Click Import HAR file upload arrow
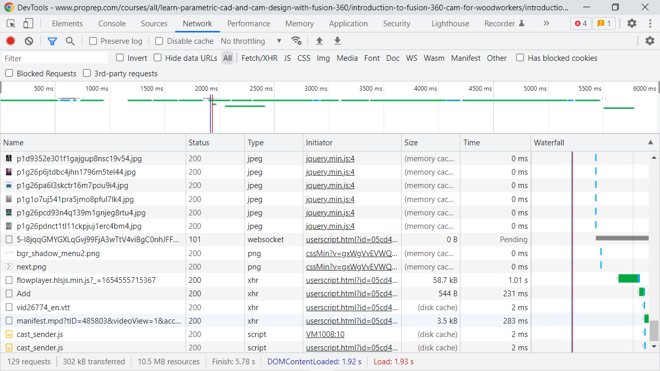Image resolution: width=660 pixels, height=371 pixels. pos(319,41)
